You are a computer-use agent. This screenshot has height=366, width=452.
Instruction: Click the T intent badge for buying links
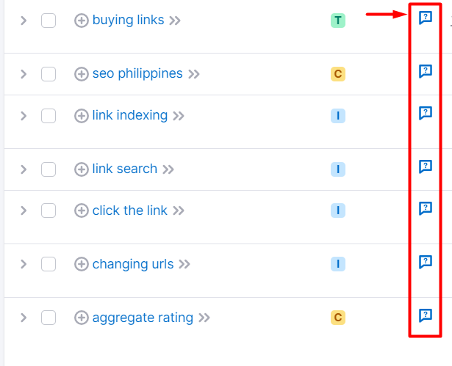pos(338,21)
